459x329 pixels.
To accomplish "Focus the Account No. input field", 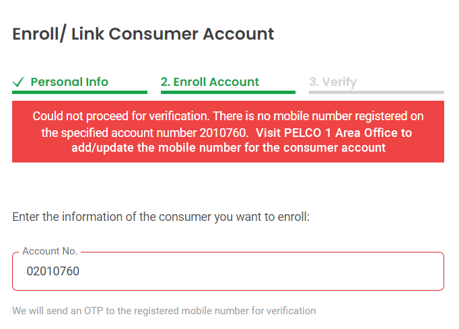I will coord(227,272).
